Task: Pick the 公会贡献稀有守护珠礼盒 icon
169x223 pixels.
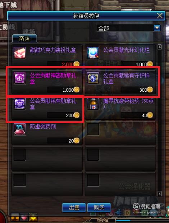Action: click(x=93, y=78)
